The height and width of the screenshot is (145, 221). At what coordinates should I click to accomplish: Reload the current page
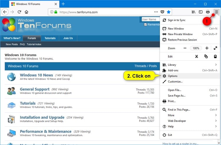point(19,12)
